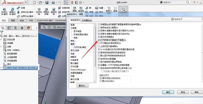The width and height of the screenshot is (203, 104).
Task: Click the Save disk icon
Action: tap(47, 2)
